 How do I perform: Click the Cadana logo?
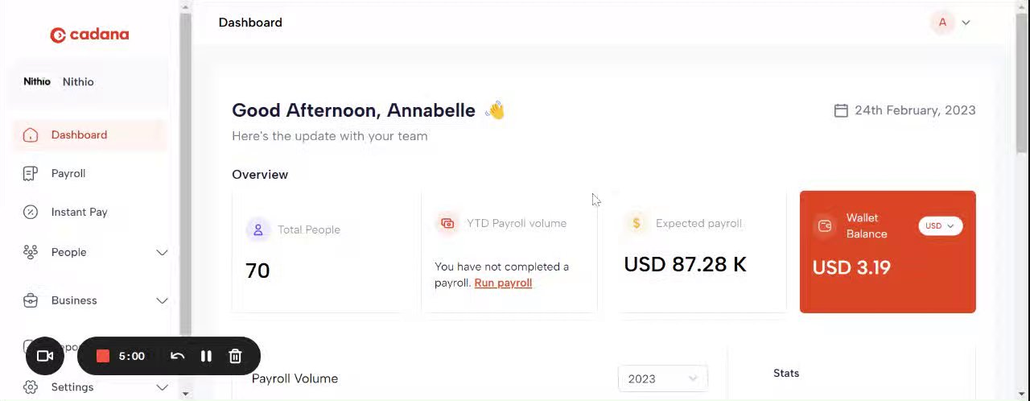pyautogui.click(x=89, y=35)
